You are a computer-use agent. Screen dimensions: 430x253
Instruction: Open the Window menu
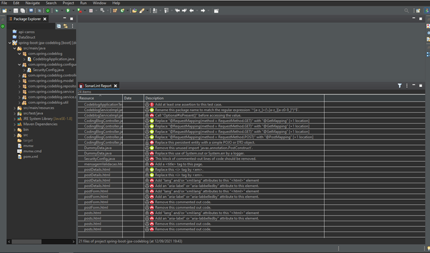99,3
